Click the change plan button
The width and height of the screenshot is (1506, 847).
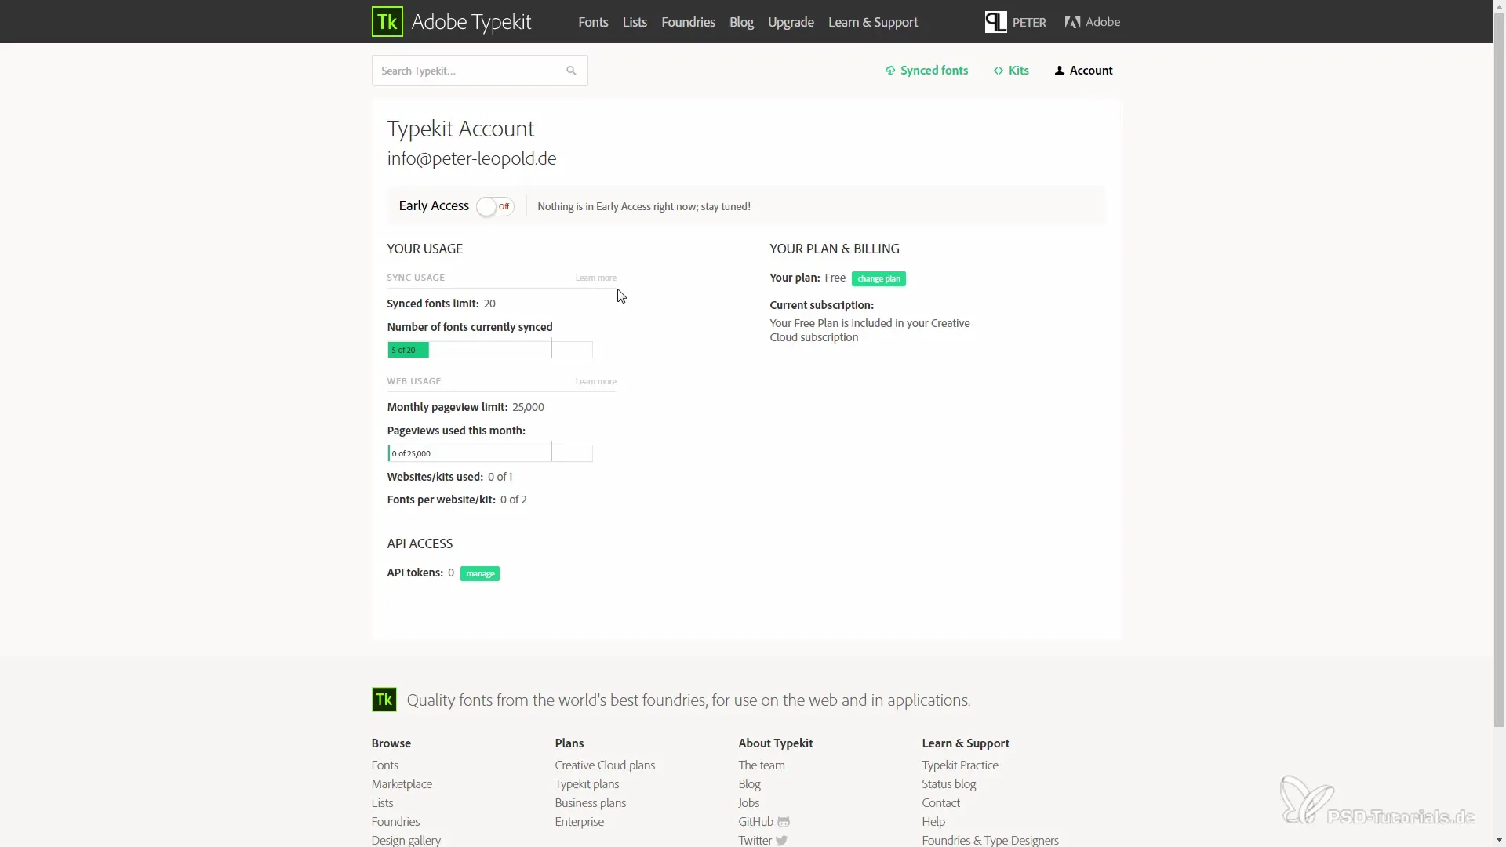coord(878,278)
